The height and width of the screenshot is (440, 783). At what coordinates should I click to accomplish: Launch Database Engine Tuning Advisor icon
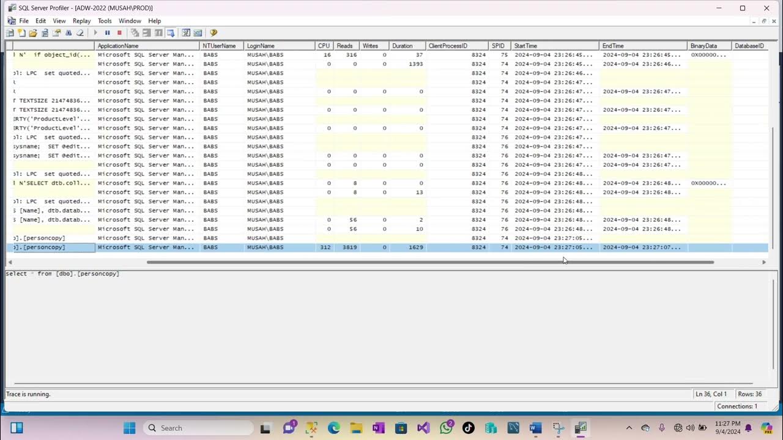point(186,33)
